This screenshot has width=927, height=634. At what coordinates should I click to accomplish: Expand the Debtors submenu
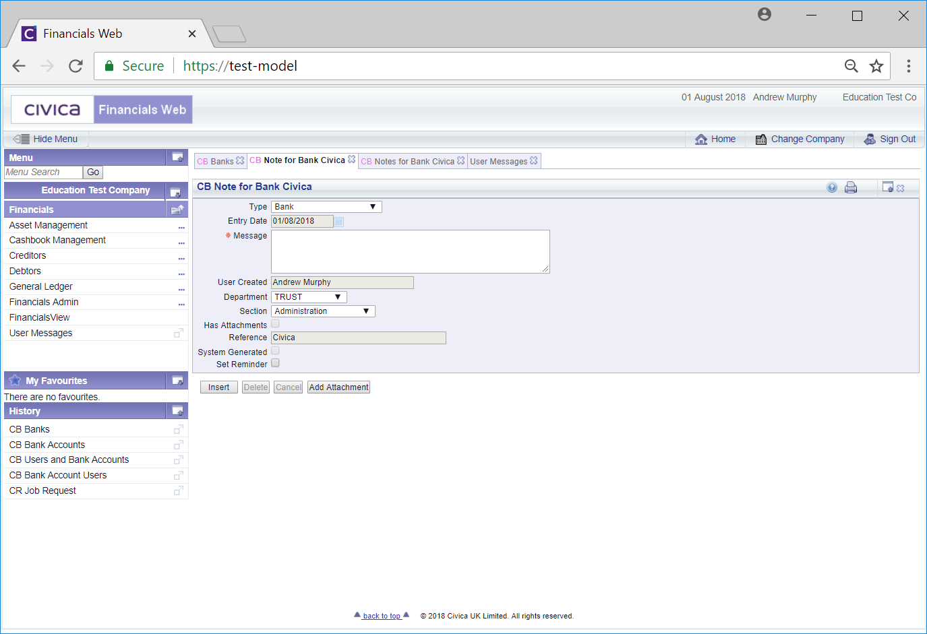tap(181, 273)
